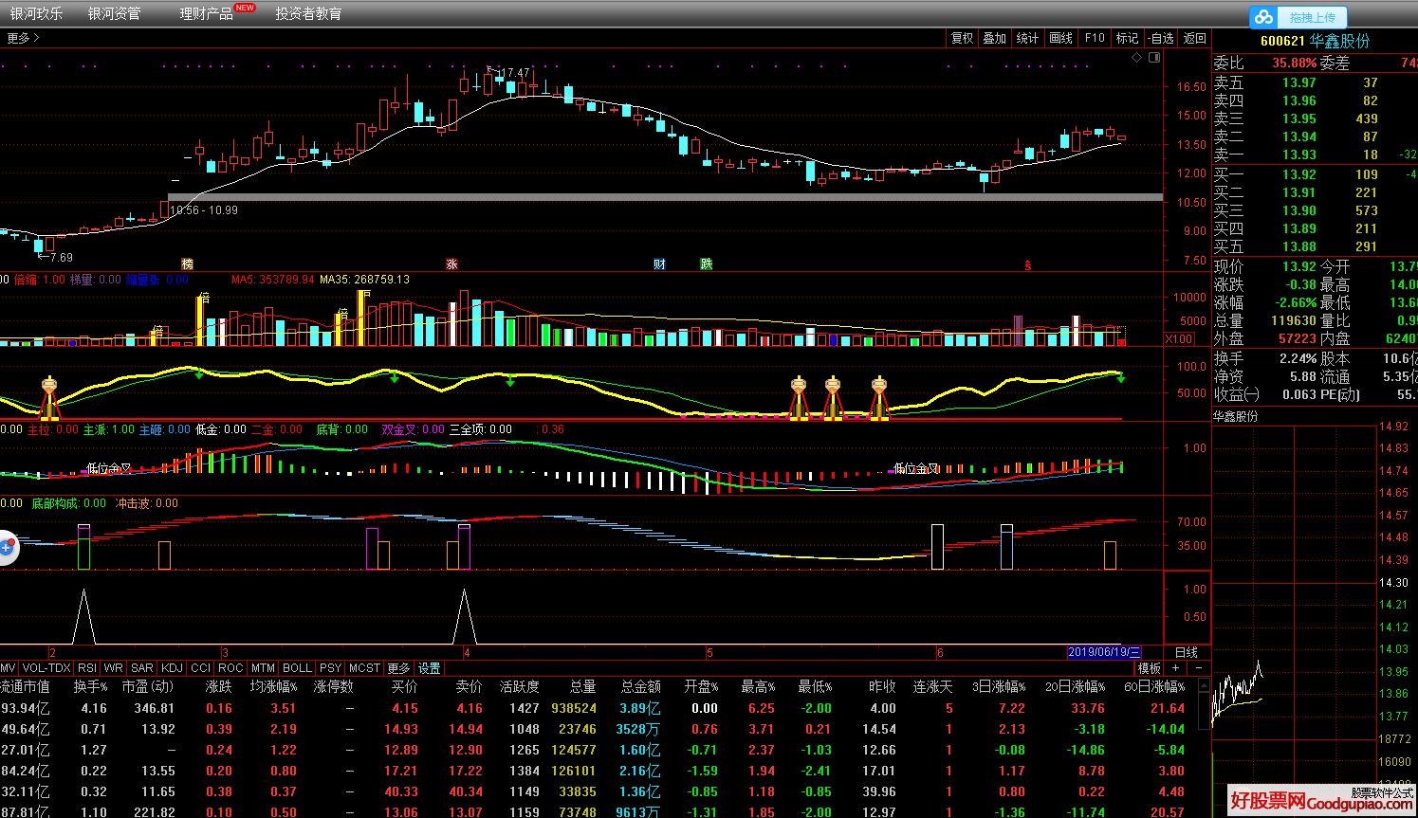
Task: Open the 投资者教育 menu
Action: [x=309, y=13]
